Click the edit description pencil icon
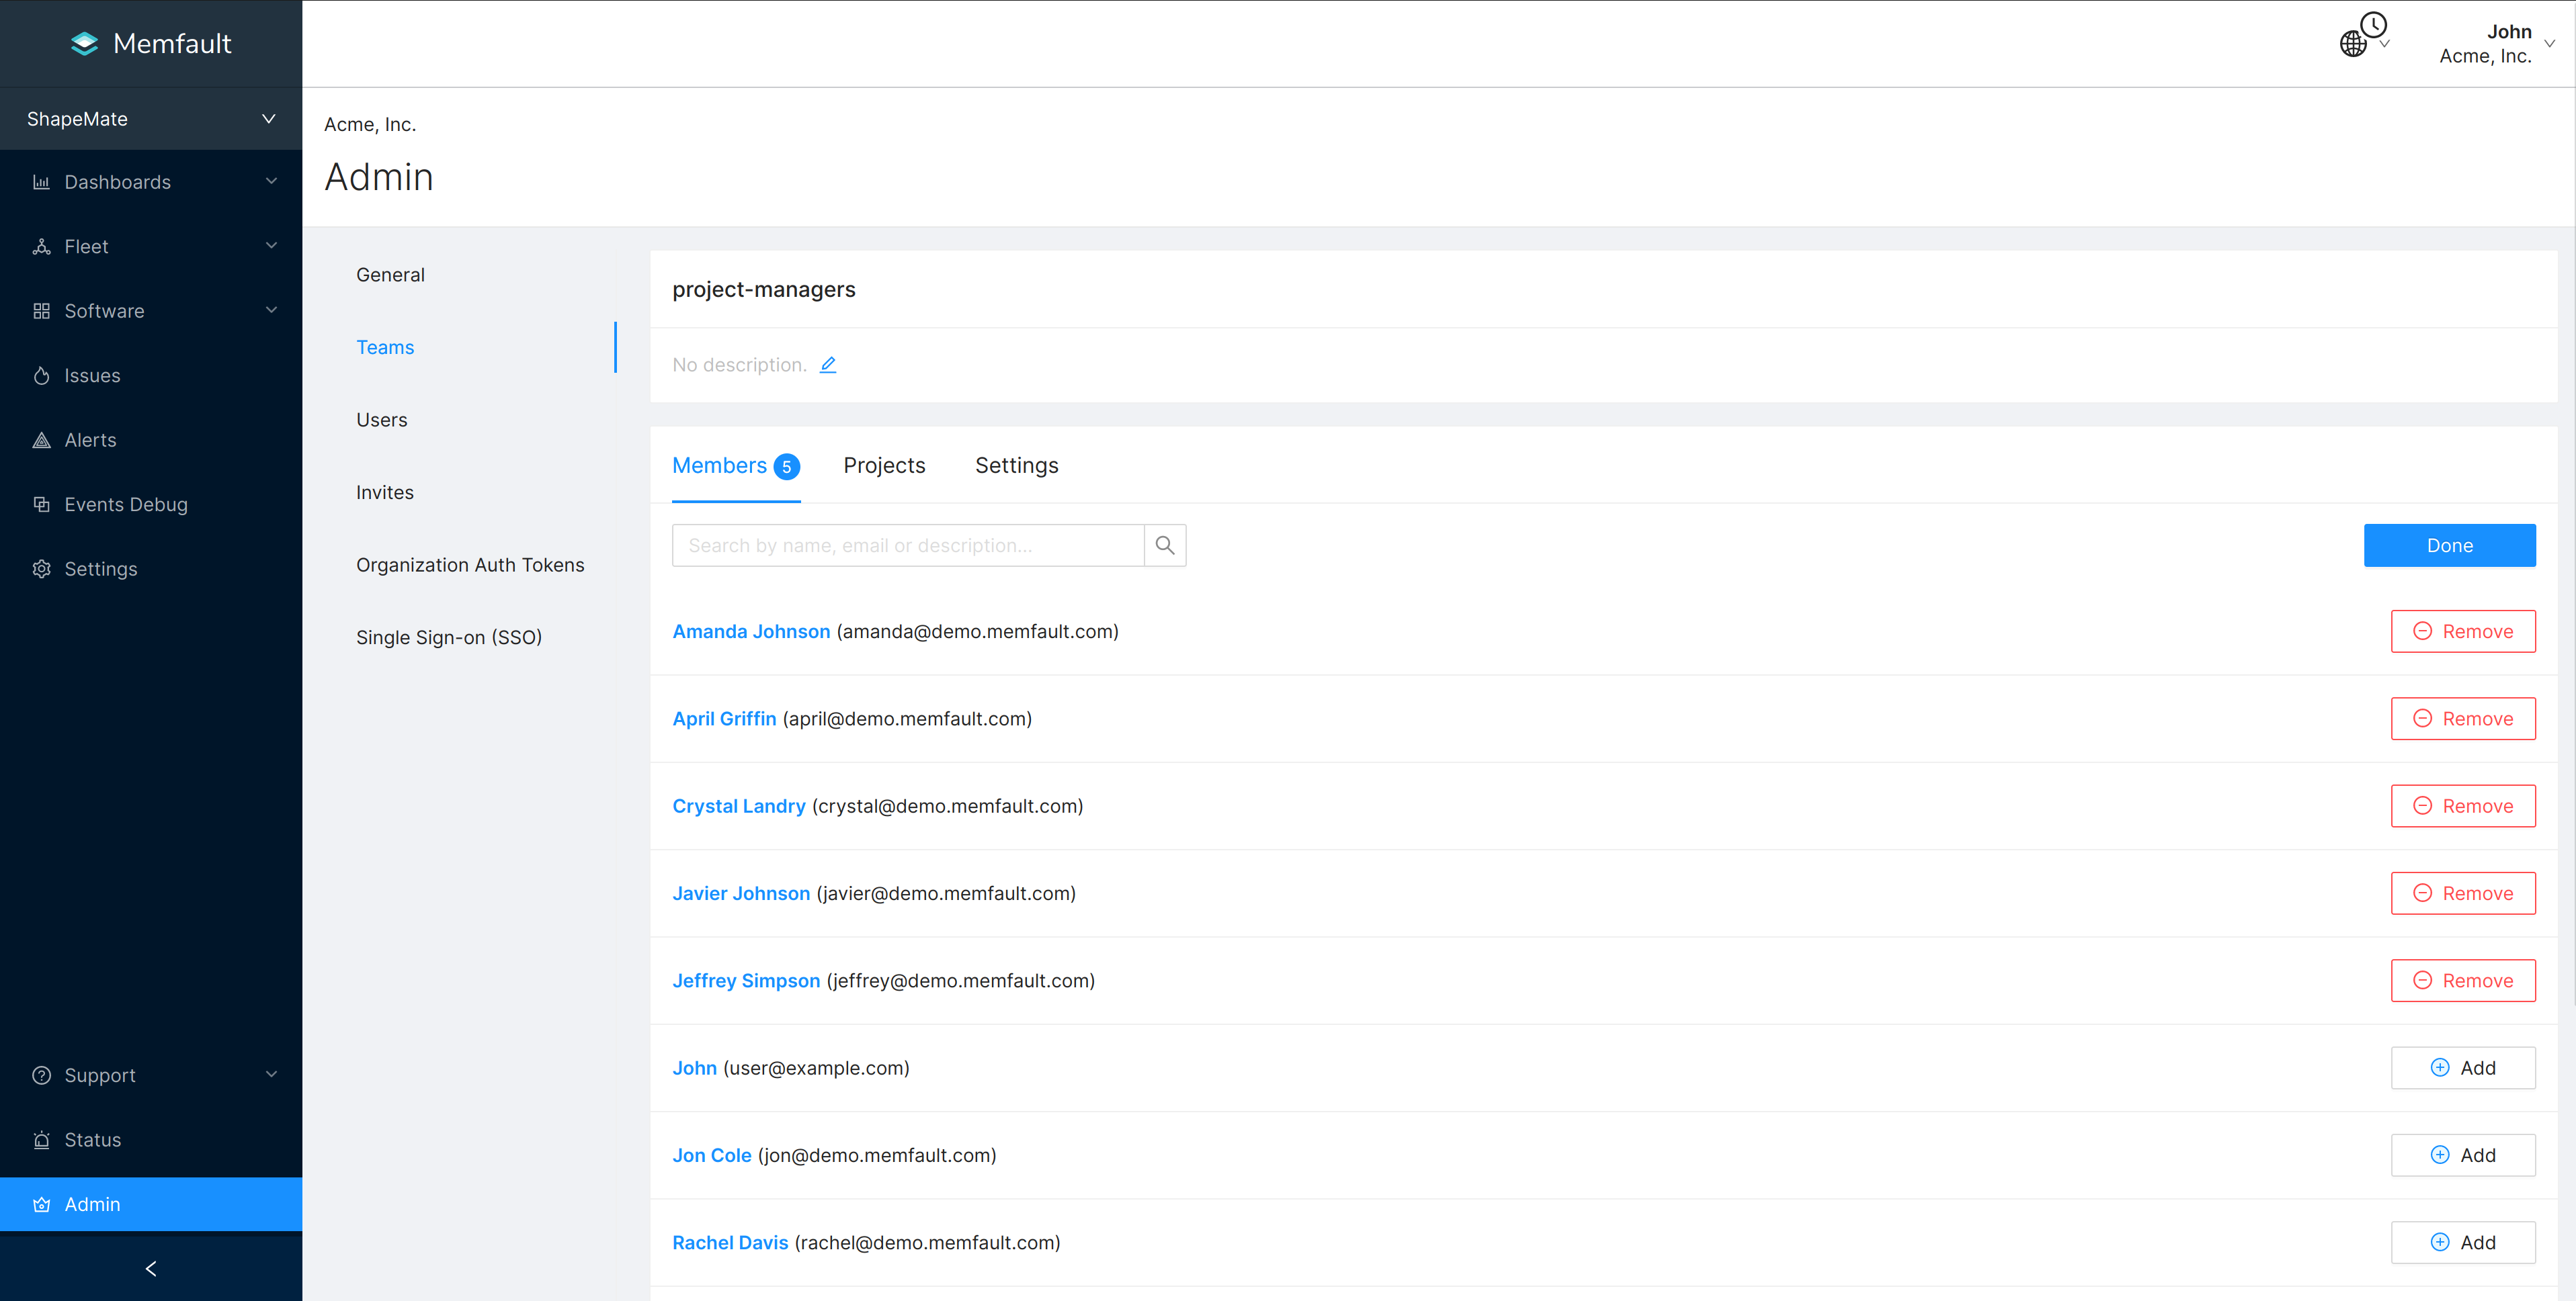The height and width of the screenshot is (1301, 2576). pyautogui.click(x=828, y=365)
